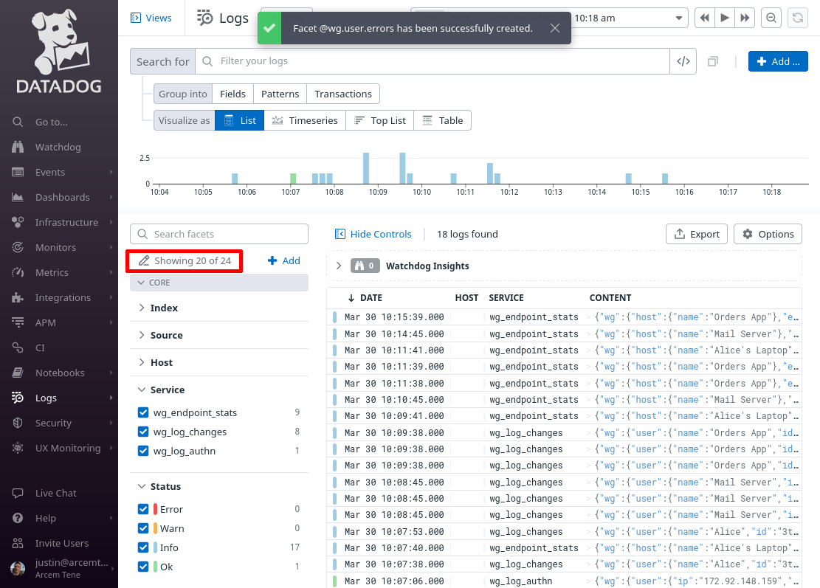Image resolution: width=820 pixels, height=588 pixels.
Task: Click the copy query icon
Action: coord(713,62)
